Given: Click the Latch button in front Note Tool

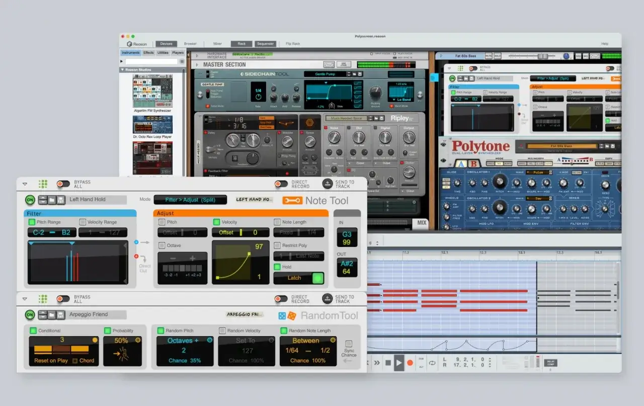Looking at the screenshot, I should (x=299, y=278).
